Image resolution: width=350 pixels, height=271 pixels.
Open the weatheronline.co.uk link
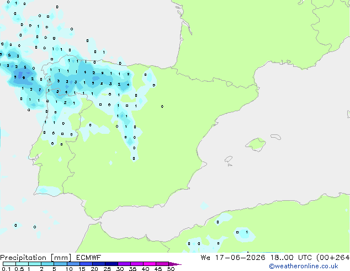[304, 266]
